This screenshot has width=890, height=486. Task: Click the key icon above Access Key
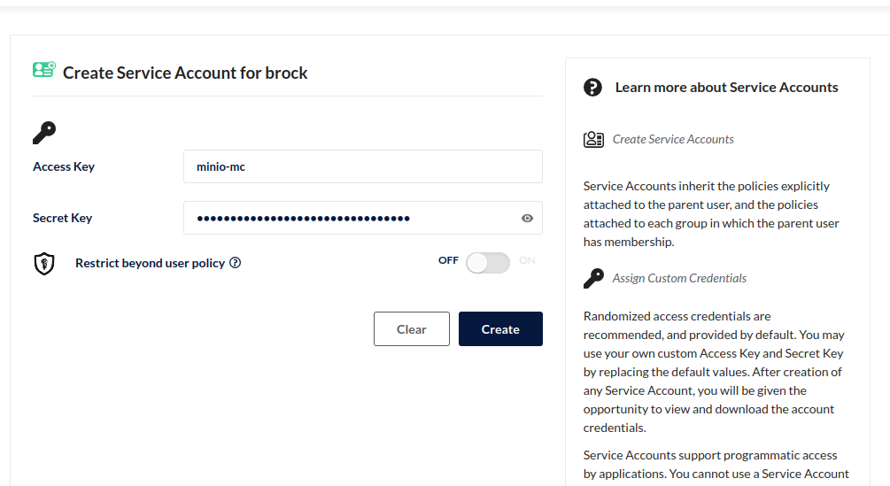click(44, 133)
